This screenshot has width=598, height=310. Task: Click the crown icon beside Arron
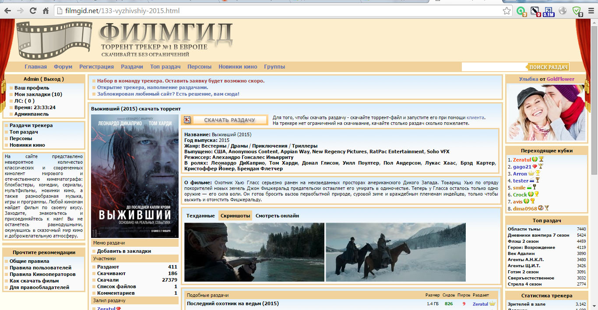[x=531, y=174]
